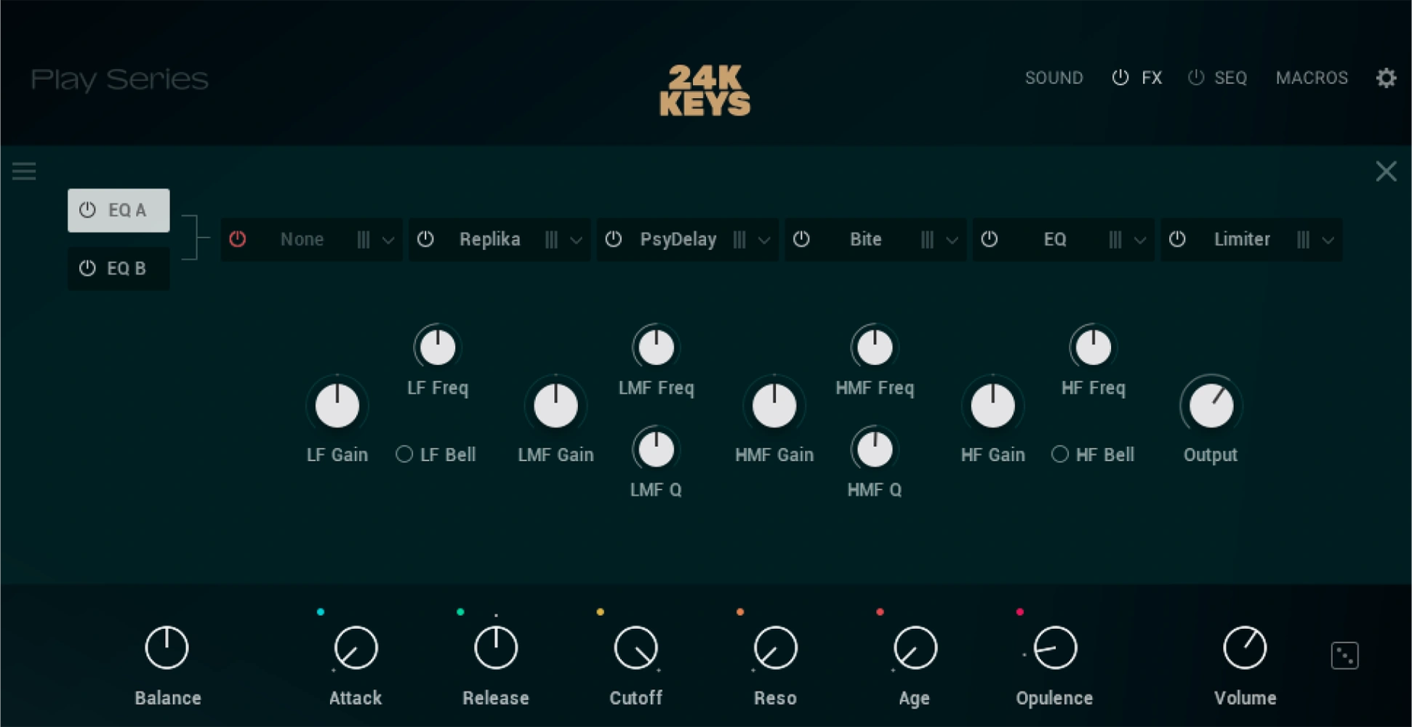Select the EQ B button

(119, 268)
